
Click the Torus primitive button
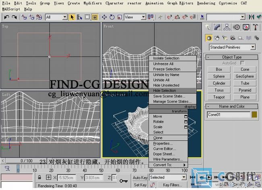219,90
